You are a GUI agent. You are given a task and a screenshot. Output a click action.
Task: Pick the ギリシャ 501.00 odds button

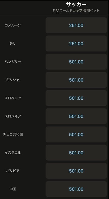pos(76,80)
